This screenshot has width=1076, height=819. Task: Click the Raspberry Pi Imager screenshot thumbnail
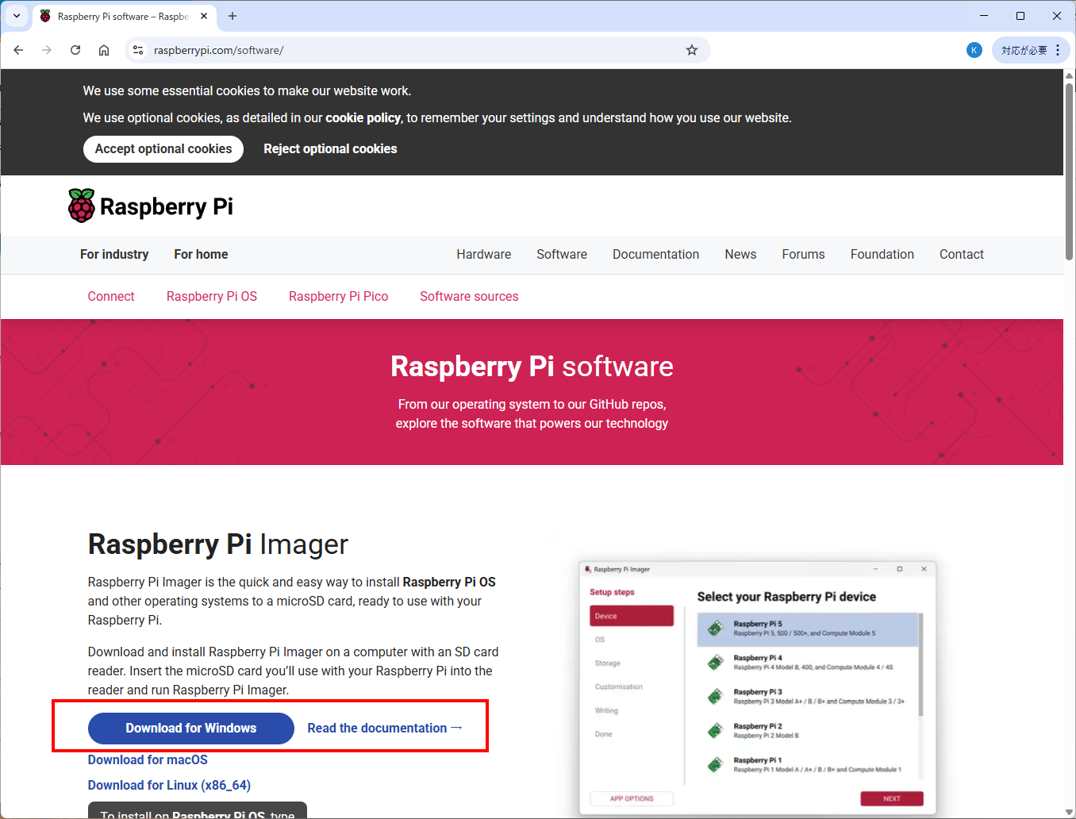[x=757, y=687]
